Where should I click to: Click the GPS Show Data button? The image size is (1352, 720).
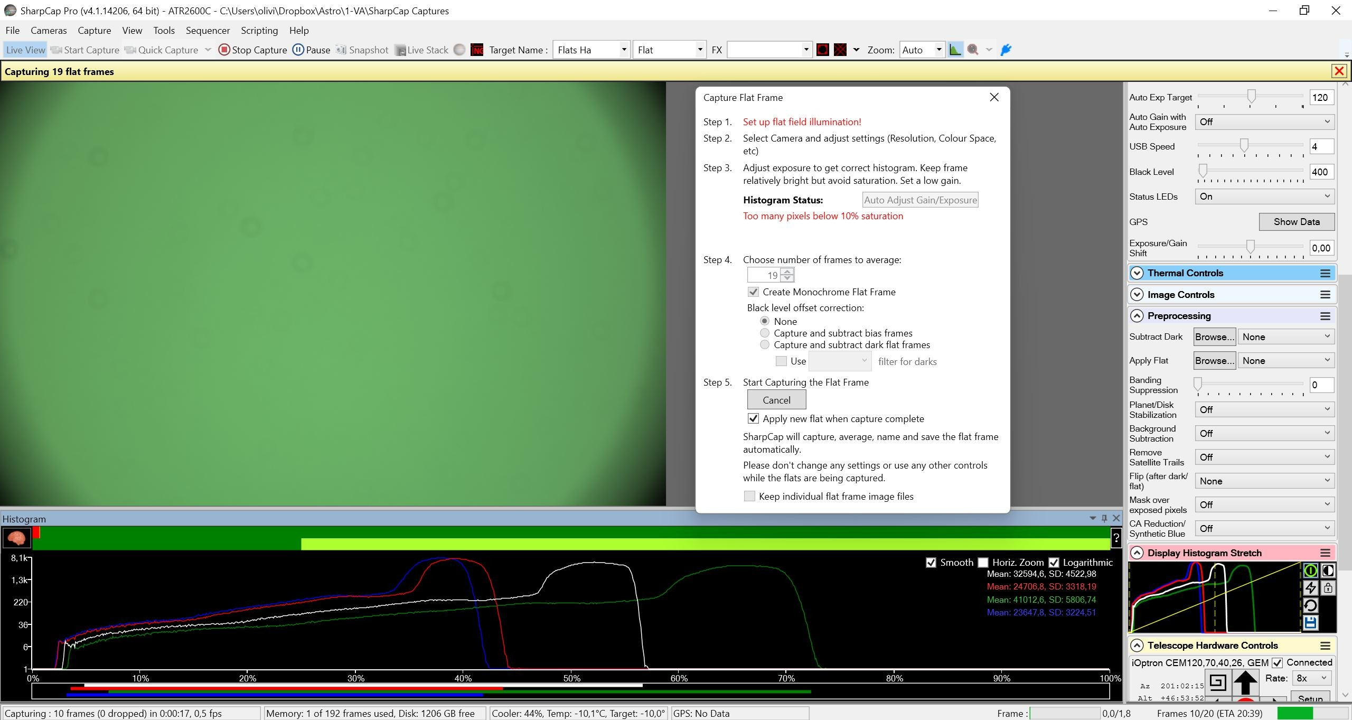1297,222
